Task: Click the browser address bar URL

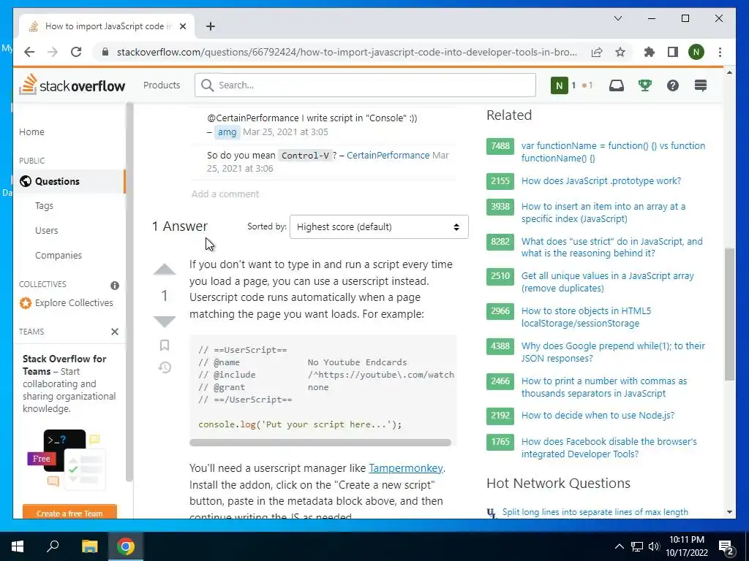Action: (347, 52)
